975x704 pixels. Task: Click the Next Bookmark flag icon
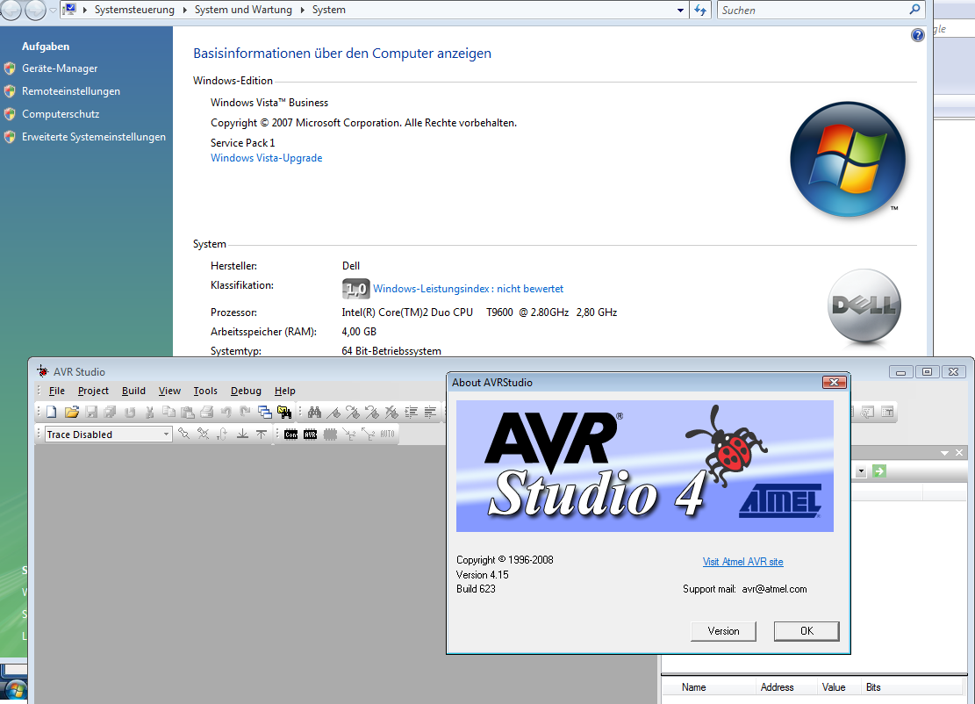pos(353,412)
